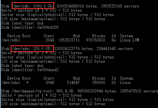Click the highlighted /dev/sdb 1000.2 GB text
Viewport: 158px width, 108px height.
coord(33,6)
